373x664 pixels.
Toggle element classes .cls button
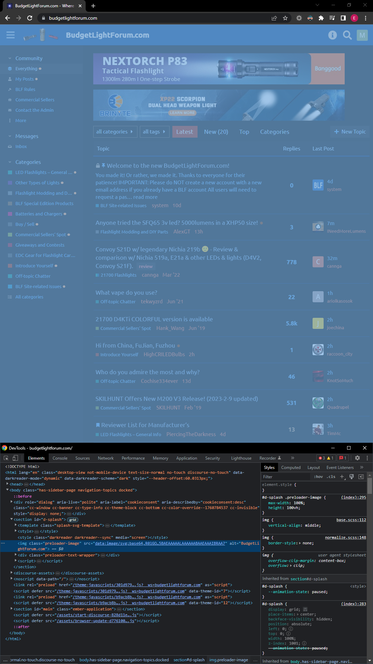click(x=331, y=477)
